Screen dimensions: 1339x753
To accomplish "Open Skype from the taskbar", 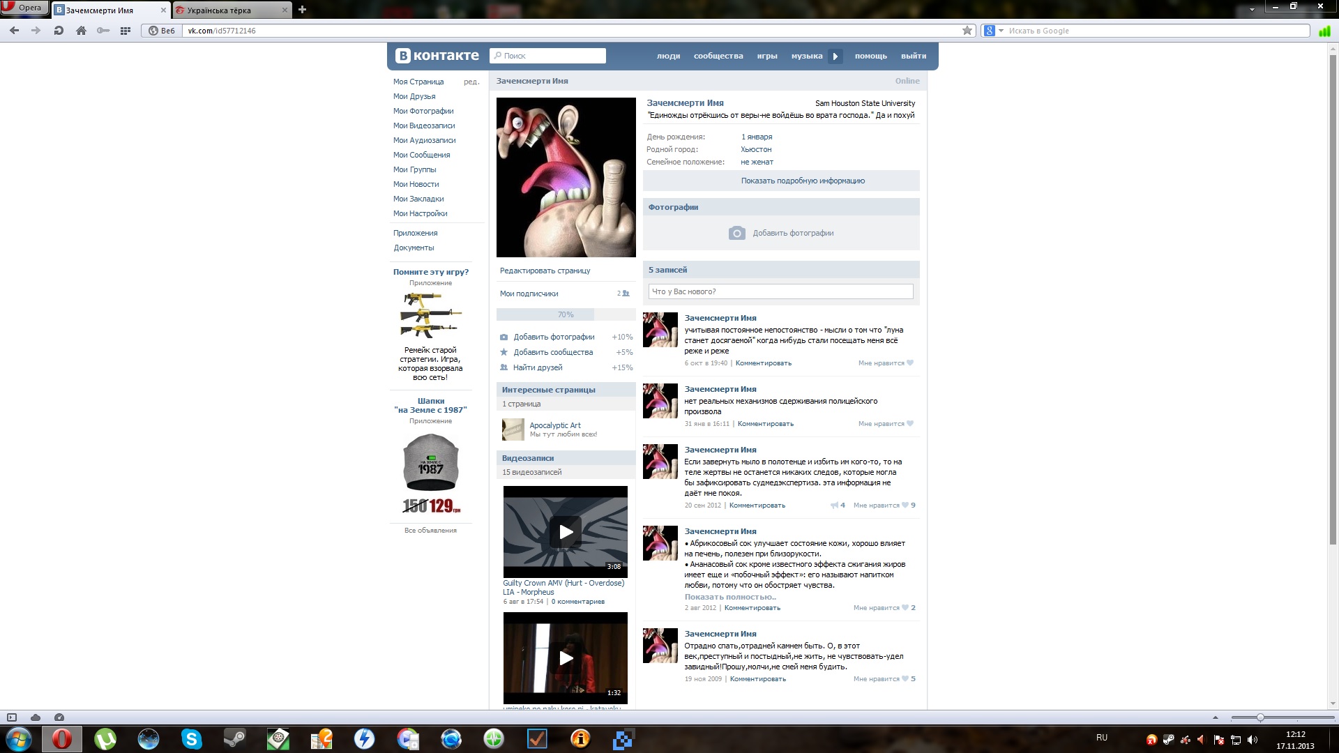I will coord(191,738).
